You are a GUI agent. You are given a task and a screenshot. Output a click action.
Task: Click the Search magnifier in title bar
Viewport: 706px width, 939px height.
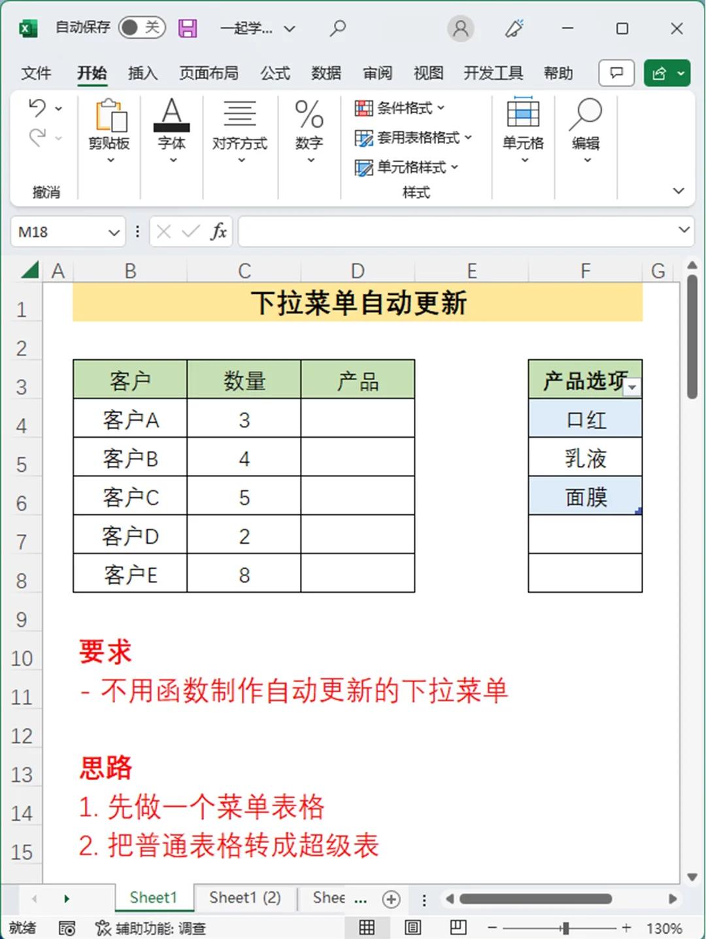point(337,28)
